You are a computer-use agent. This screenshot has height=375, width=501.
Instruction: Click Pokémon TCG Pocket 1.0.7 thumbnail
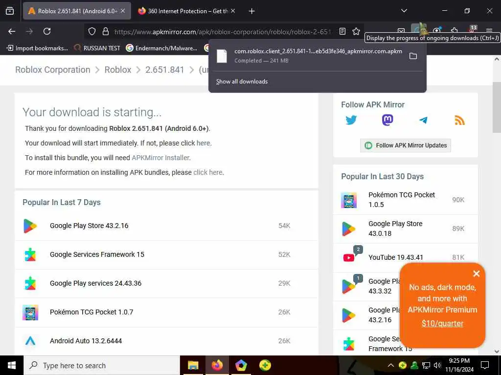pyautogui.click(x=30, y=312)
